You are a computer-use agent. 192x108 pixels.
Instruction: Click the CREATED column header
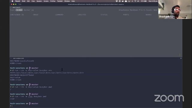pyautogui.click(x=82, y=15)
